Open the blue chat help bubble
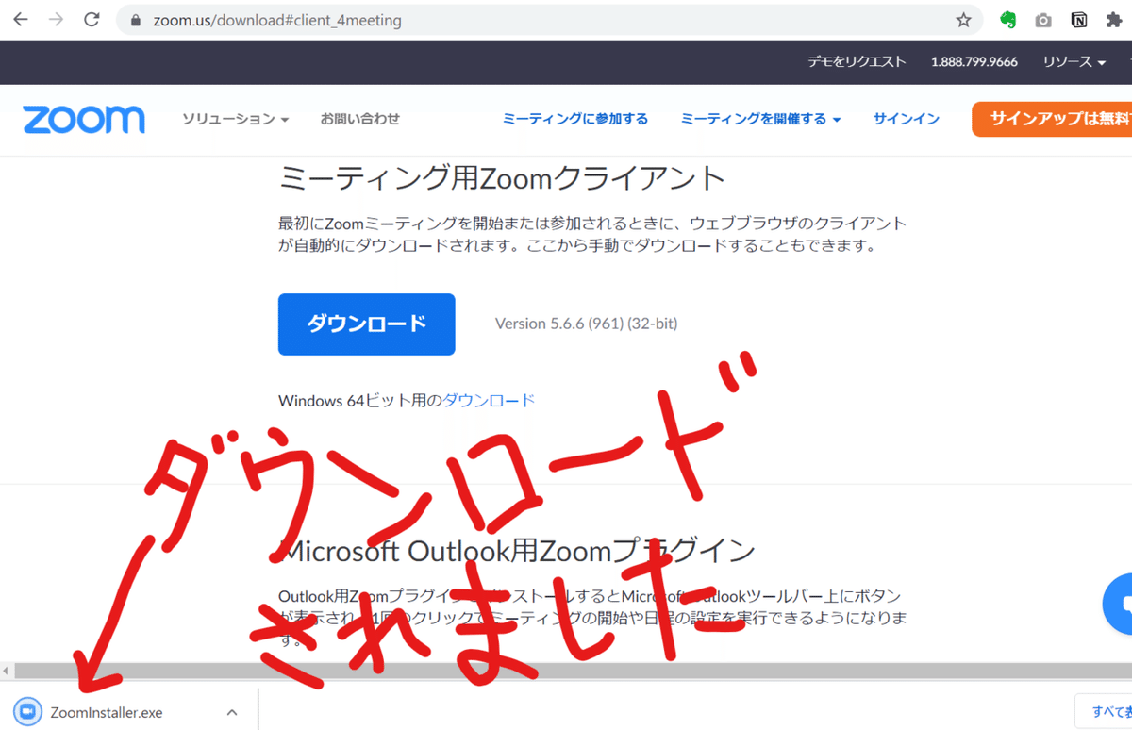 tap(1120, 604)
